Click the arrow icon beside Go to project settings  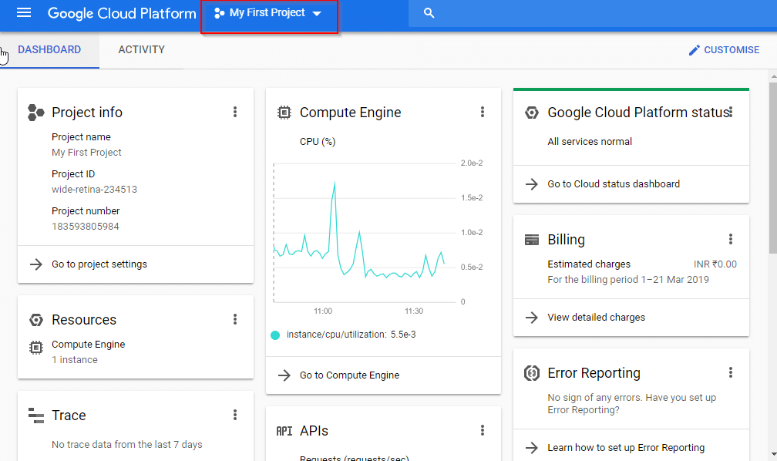(36, 264)
